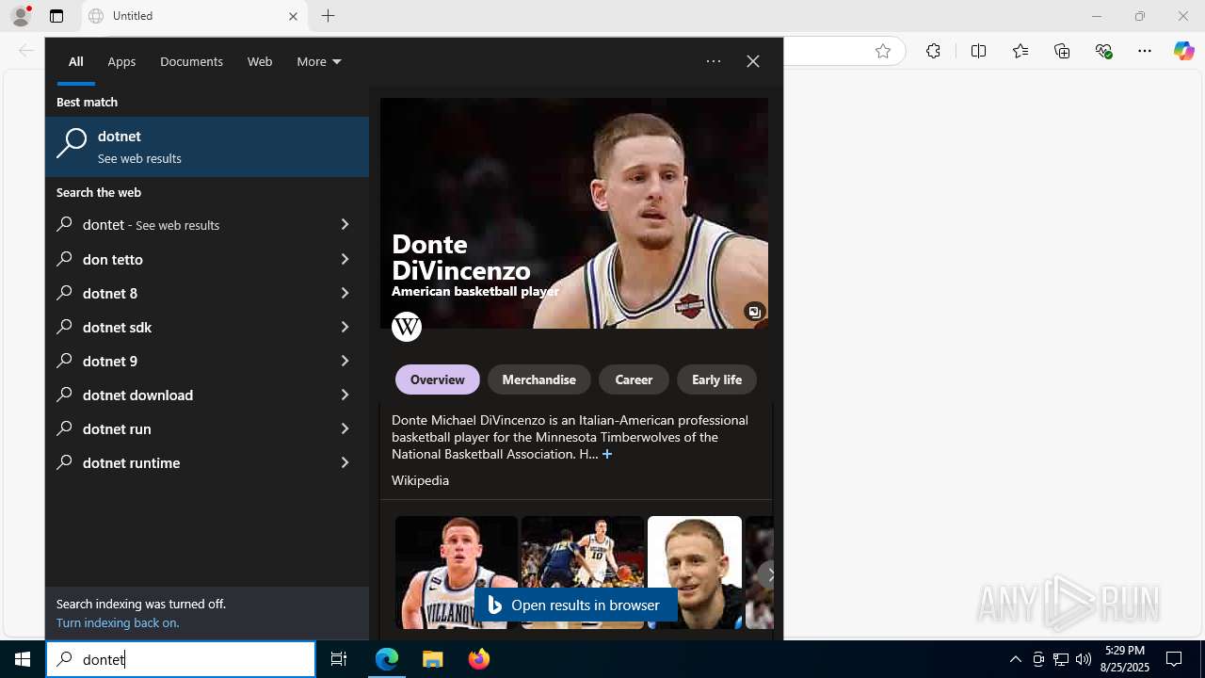Viewport: 1205px width, 678px height.
Task: Open Favorites star-list icon in Edge
Action: (1020, 51)
